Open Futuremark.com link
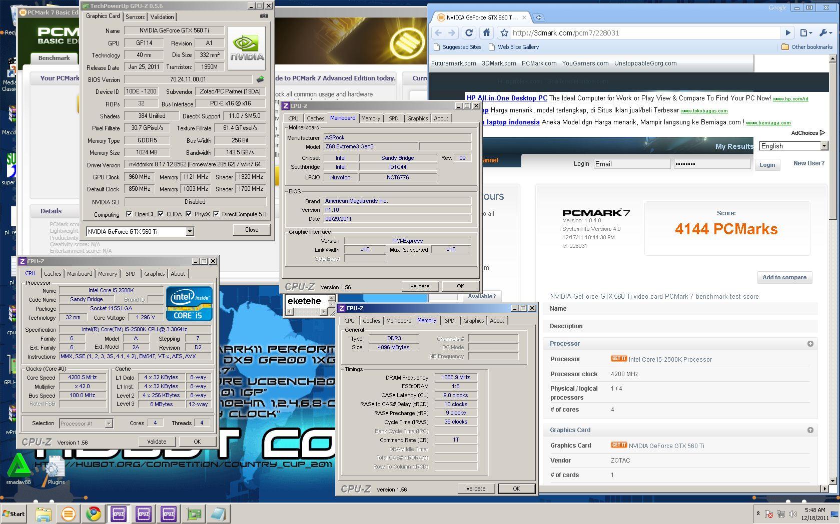The width and height of the screenshot is (840, 524). pos(453,63)
